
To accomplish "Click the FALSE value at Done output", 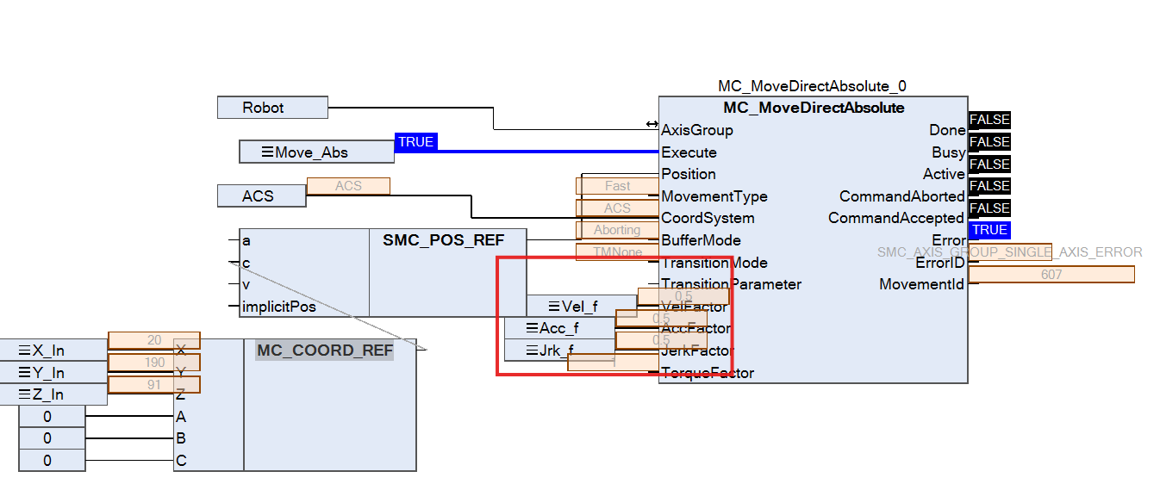I will [988, 120].
